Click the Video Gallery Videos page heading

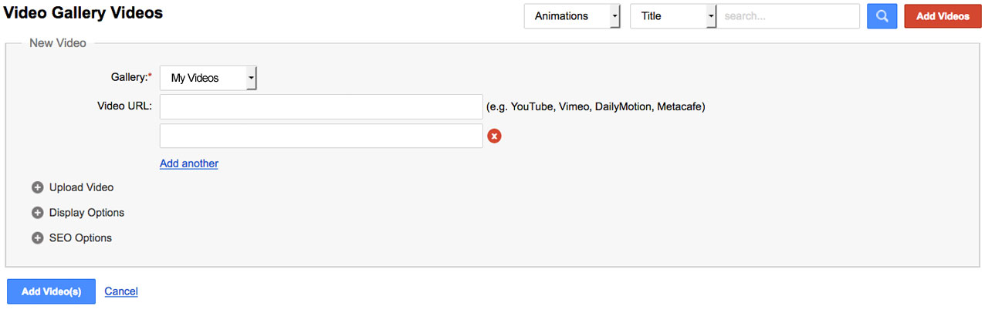point(83,13)
